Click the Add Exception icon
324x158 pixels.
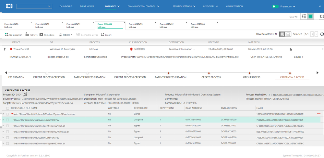click(x=6, y=35)
